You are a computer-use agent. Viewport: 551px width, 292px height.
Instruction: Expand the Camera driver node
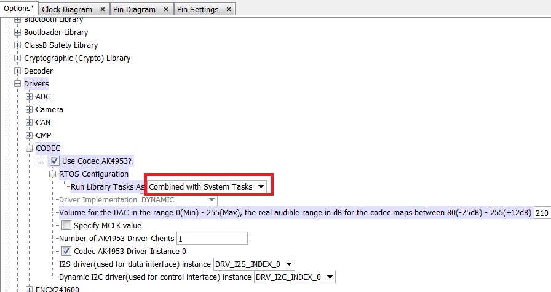point(30,110)
